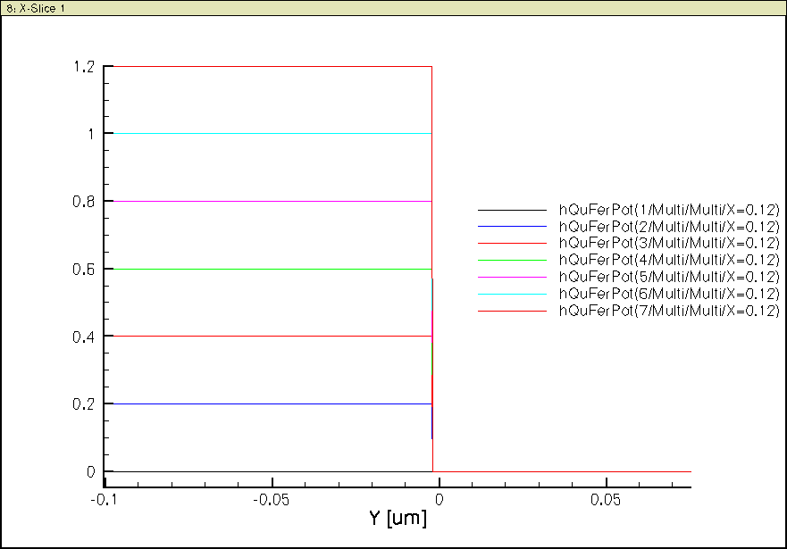Click the y-axis tick label 0.2
787x549 pixels.
83,404
